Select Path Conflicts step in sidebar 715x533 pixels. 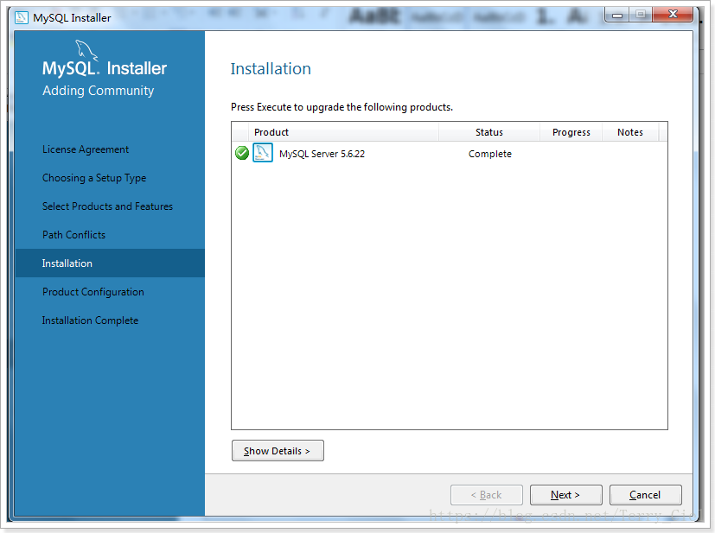[73, 235]
